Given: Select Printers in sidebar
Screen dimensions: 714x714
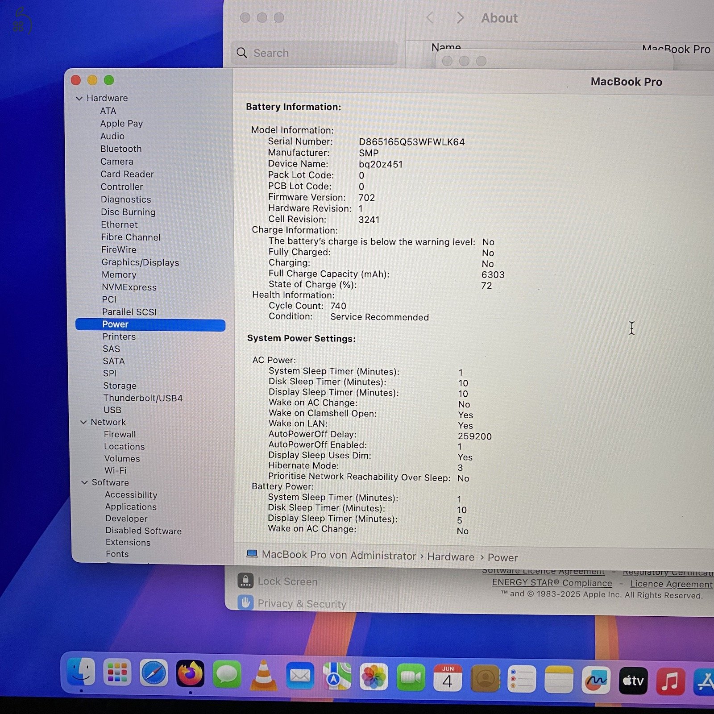Looking at the screenshot, I should pyautogui.click(x=119, y=336).
